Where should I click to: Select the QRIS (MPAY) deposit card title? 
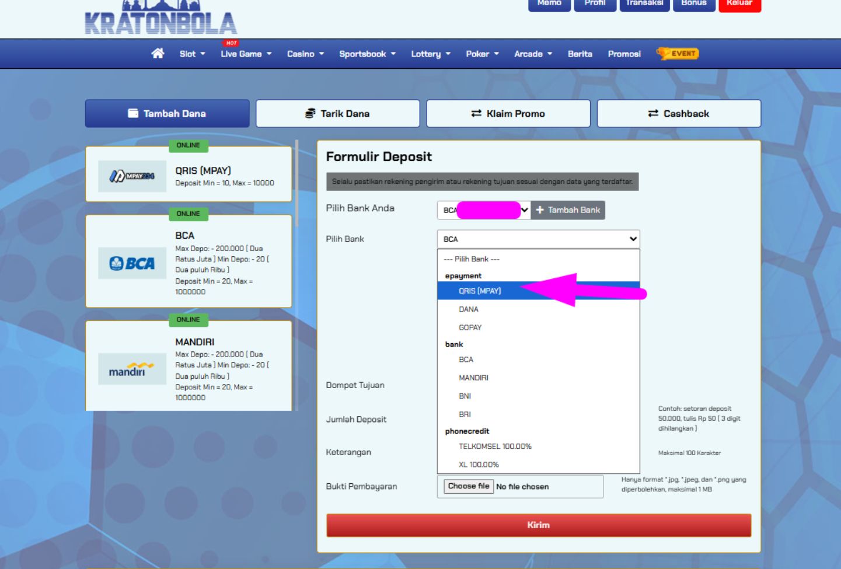(203, 170)
